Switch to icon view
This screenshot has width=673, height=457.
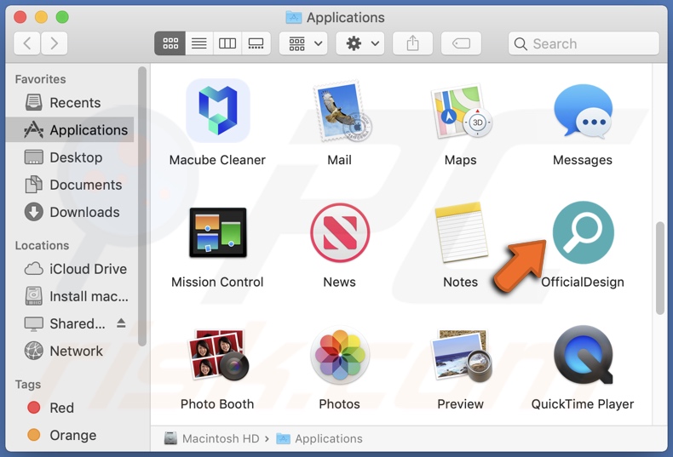point(170,43)
